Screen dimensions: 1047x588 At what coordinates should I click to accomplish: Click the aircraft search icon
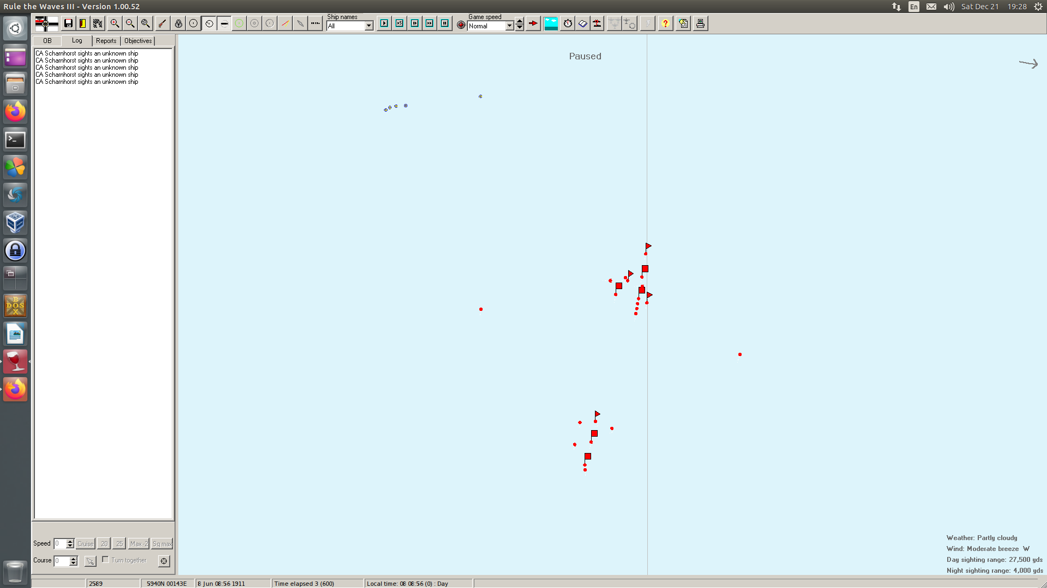point(630,23)
